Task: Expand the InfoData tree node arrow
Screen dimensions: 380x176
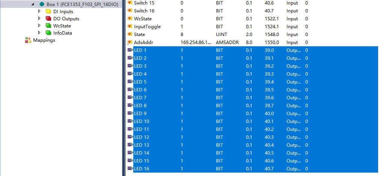Action: 39,33
